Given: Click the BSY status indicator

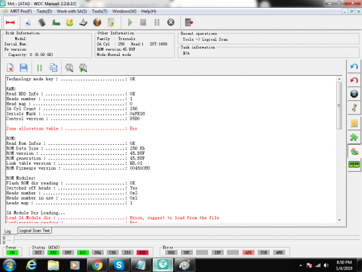Looking at the screenshot, I should [38, 253].
